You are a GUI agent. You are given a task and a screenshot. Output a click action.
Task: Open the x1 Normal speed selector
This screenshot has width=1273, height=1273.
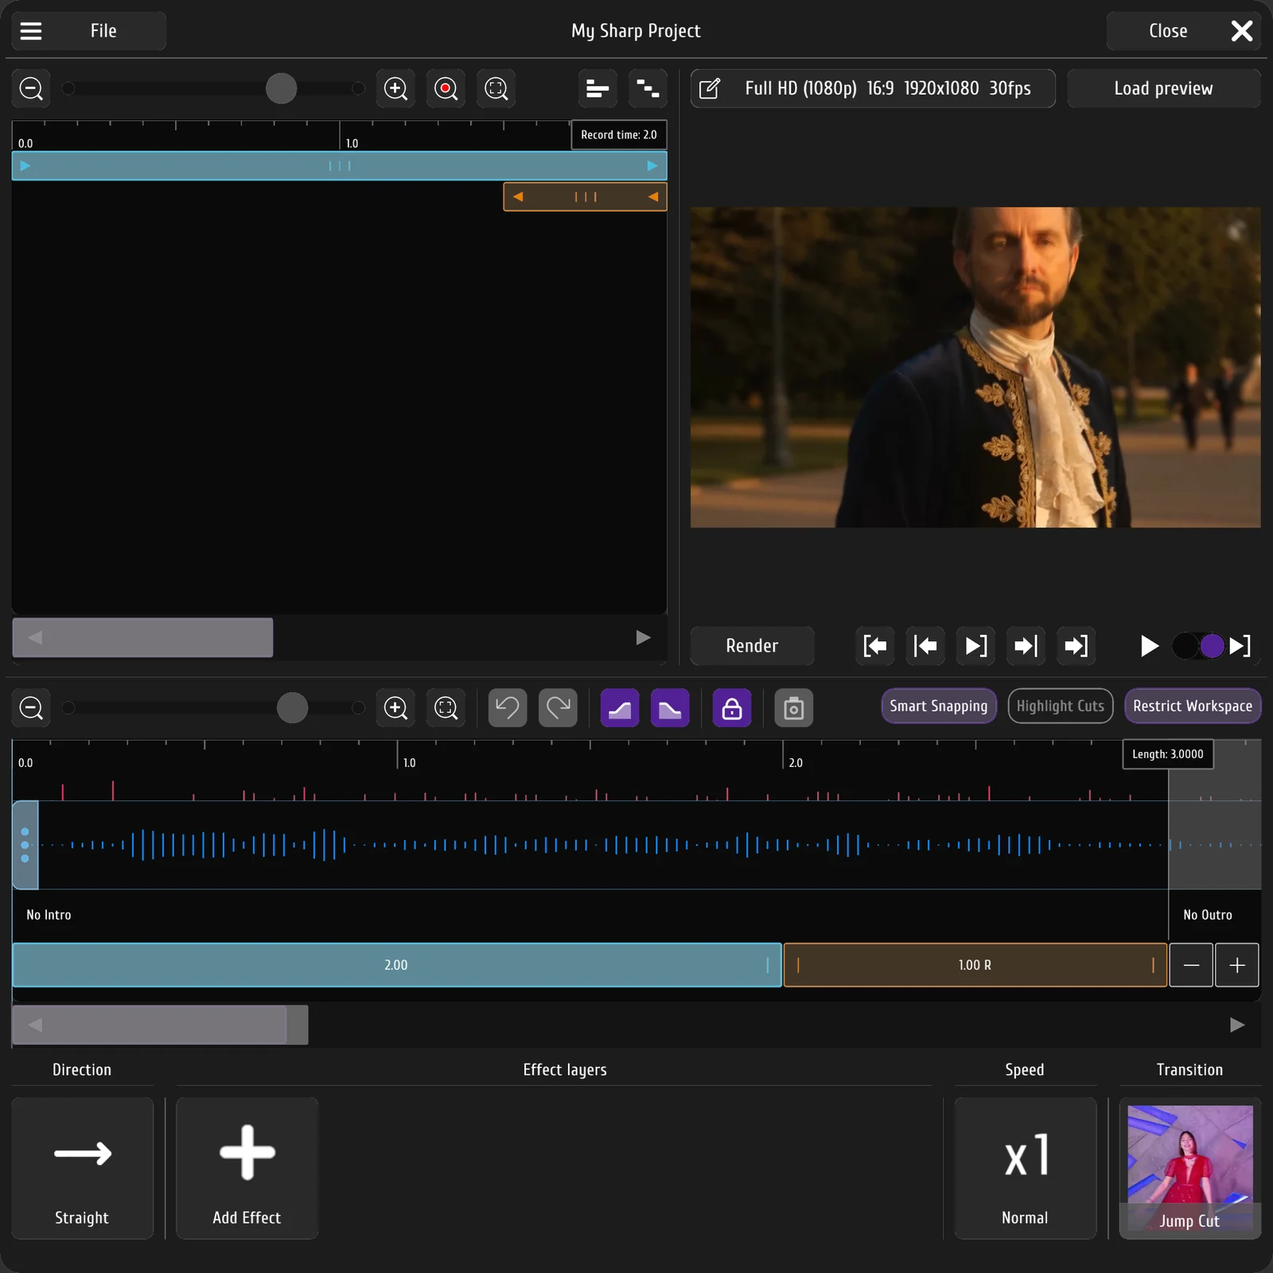point(1026,1168)
